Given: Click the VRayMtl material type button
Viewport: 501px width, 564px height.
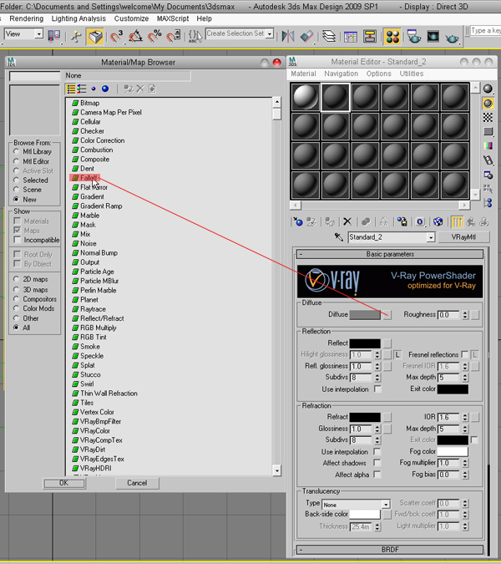Looking at the screenshot, I should 463,237.
